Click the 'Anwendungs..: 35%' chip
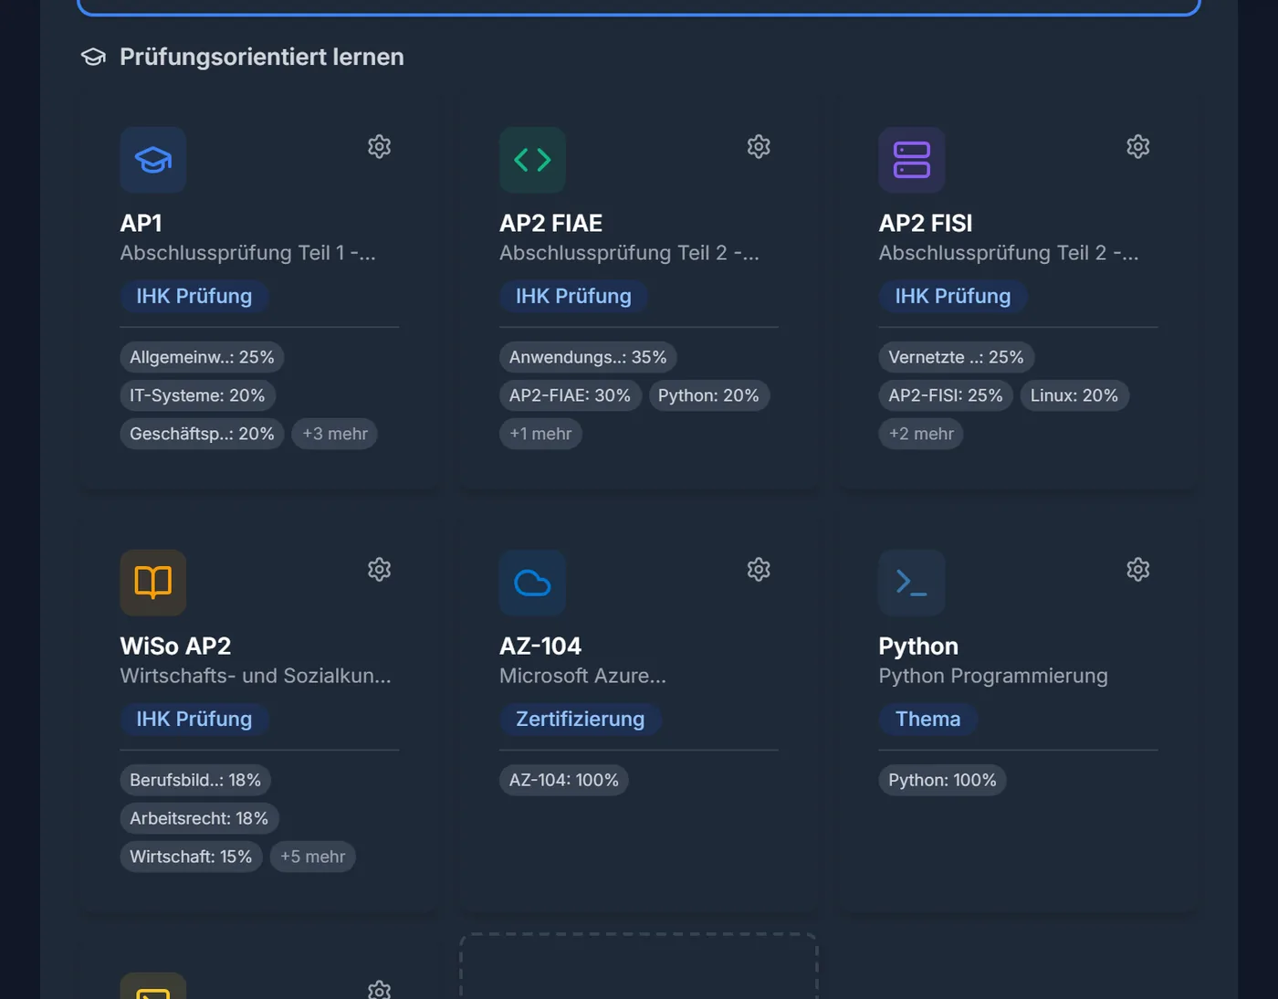Screen dimensions: 1278x999 coord(588,357)
